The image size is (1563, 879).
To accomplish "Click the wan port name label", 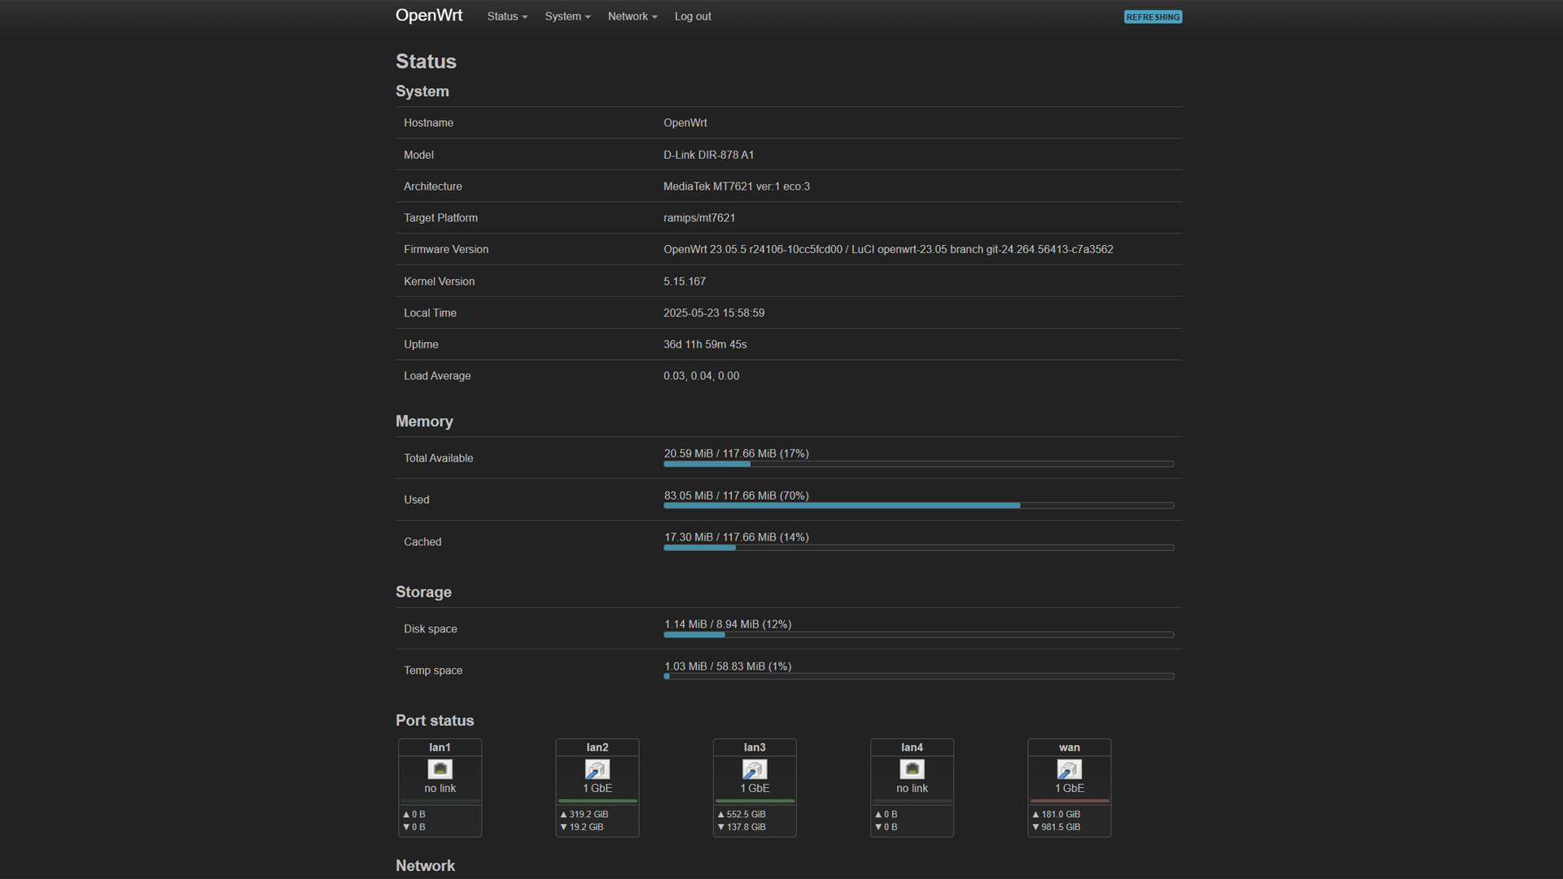I will coord(1069,747).
